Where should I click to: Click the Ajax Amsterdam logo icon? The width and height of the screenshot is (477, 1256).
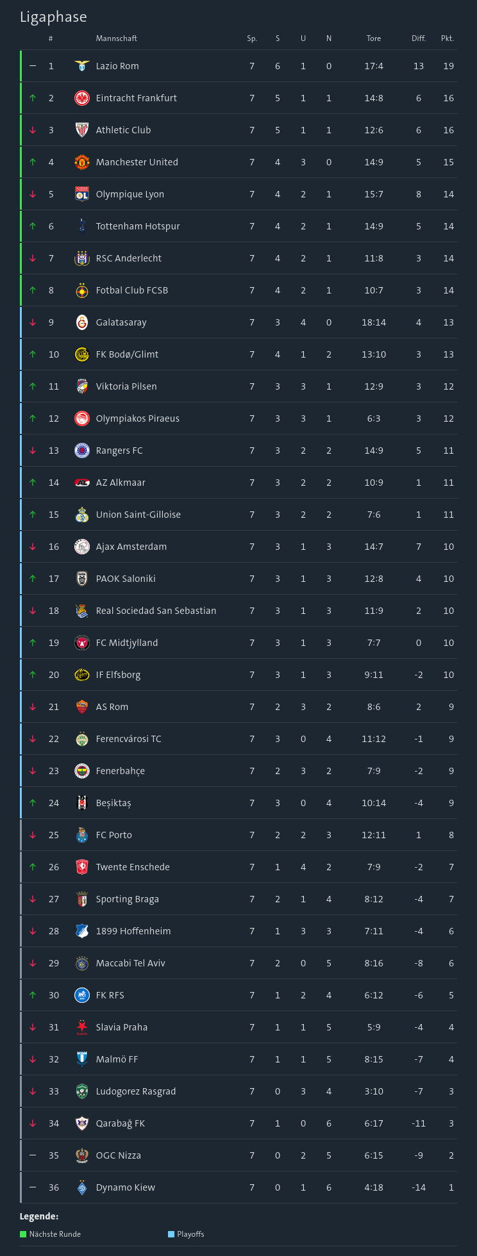(82, 547)
